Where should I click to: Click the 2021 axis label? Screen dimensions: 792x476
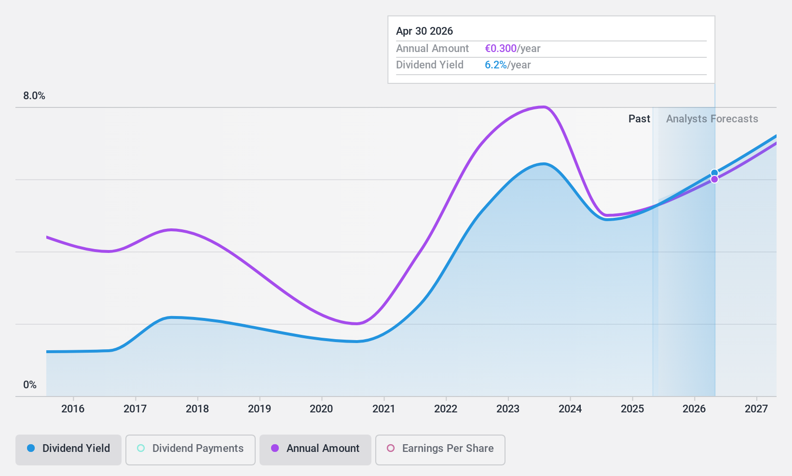click(x=383, y=409)
